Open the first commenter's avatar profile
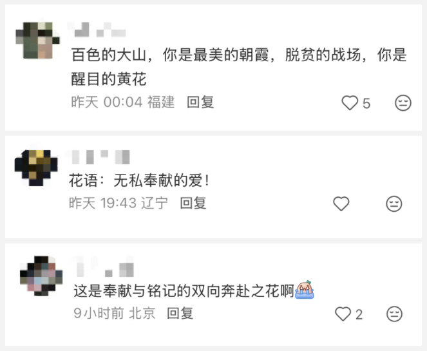The height and width of the screenshot is (351, 427). click(37, 41)
